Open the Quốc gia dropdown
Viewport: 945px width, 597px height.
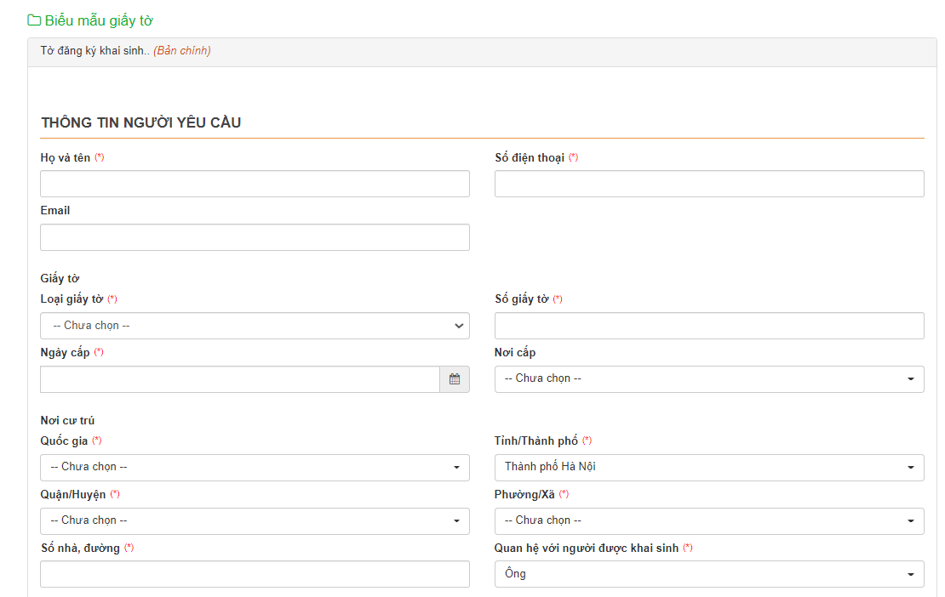pos(254,468)
